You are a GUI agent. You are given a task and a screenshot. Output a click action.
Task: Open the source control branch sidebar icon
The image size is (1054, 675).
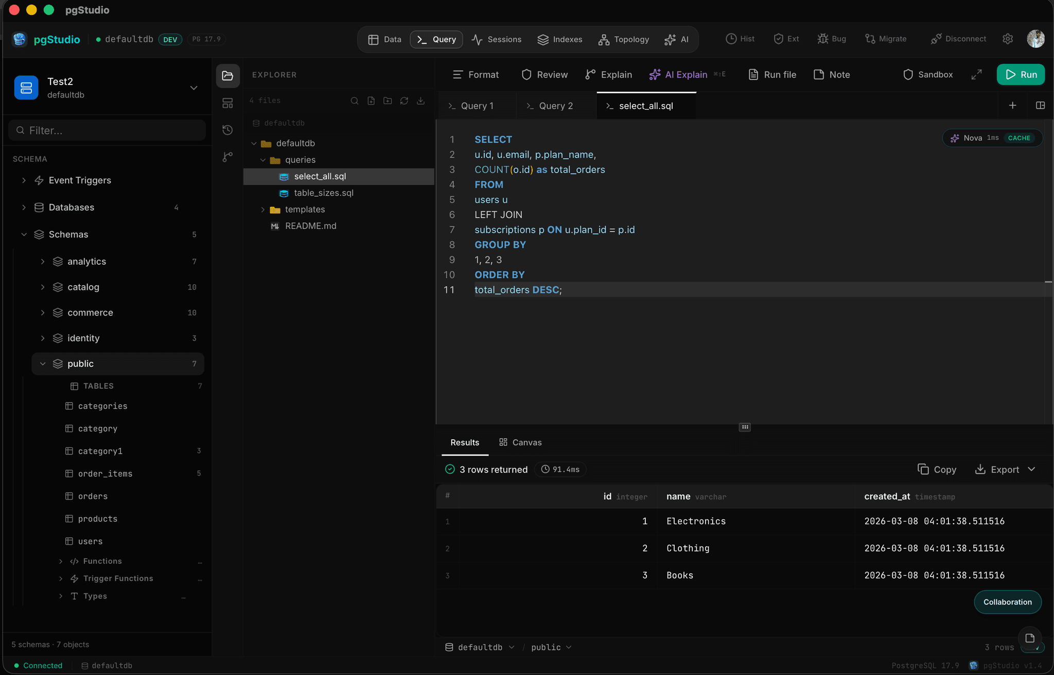tap(227, 157)
